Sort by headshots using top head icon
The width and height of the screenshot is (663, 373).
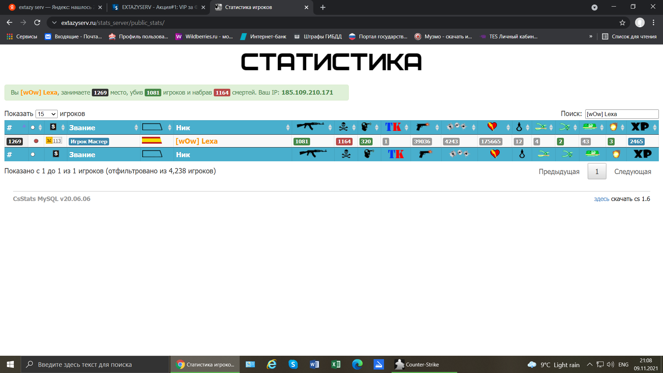point(366,127)
